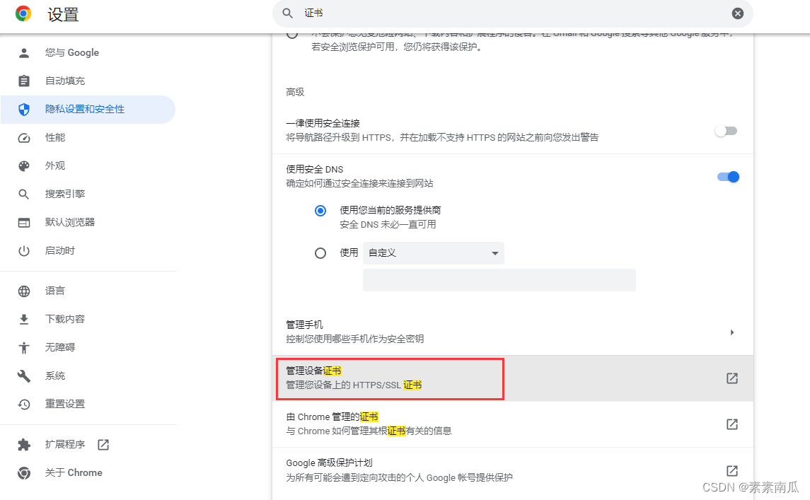Open 由 Chrome 管理的证书 row
Screen dimensions: 810x500
(x=512, y=424)
